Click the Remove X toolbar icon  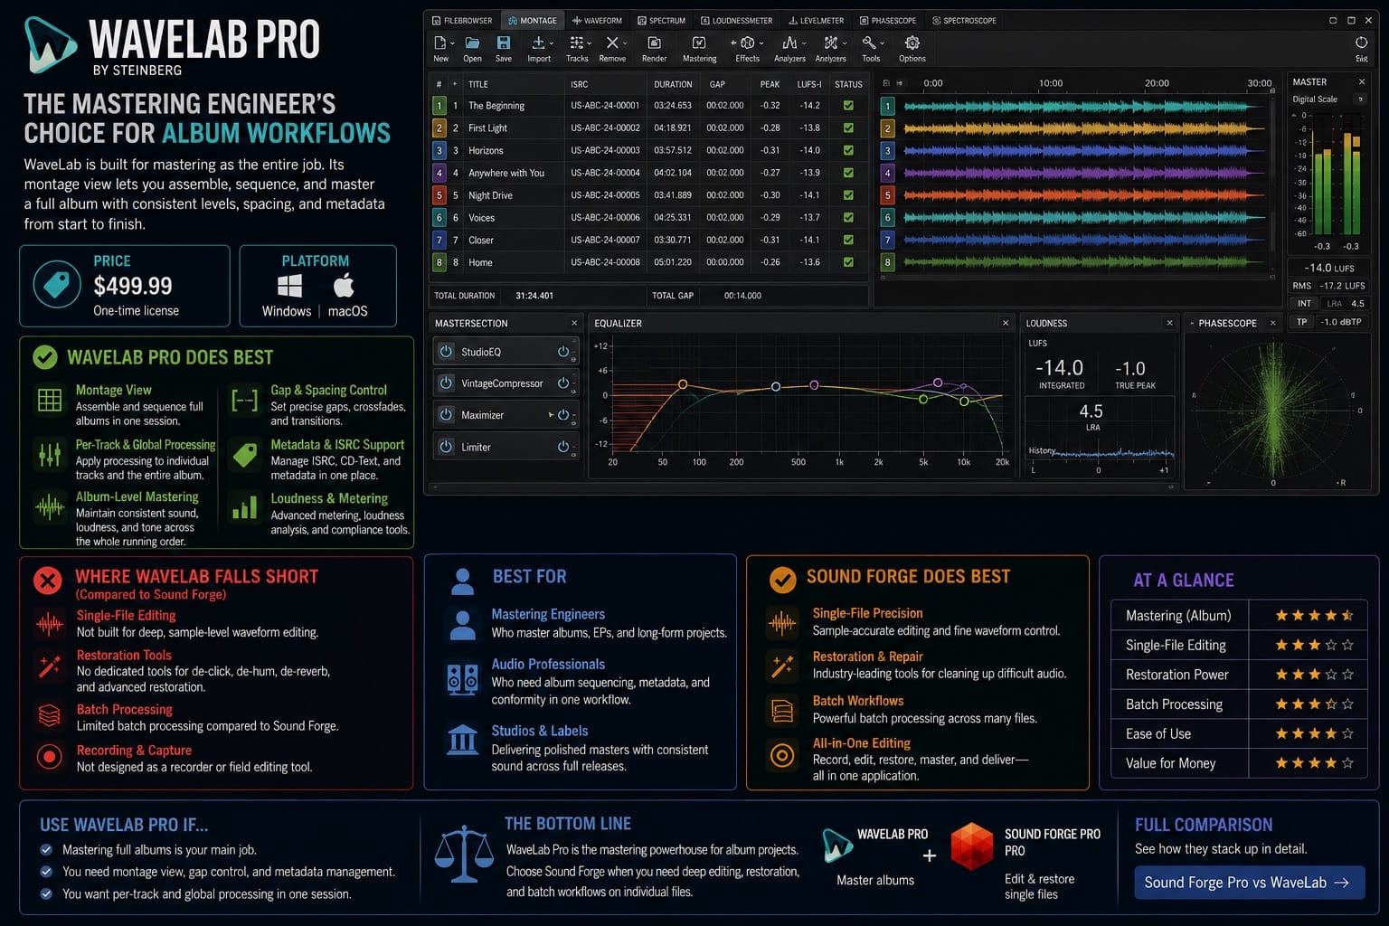tap(611, 43)
